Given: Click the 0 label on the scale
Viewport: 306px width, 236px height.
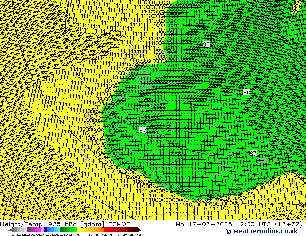Looking at the screenshot, I should point(78,235).
